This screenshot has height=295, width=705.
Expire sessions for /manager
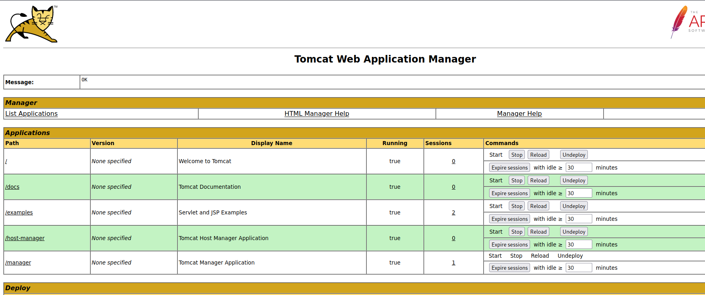click(x=510, y=268)
